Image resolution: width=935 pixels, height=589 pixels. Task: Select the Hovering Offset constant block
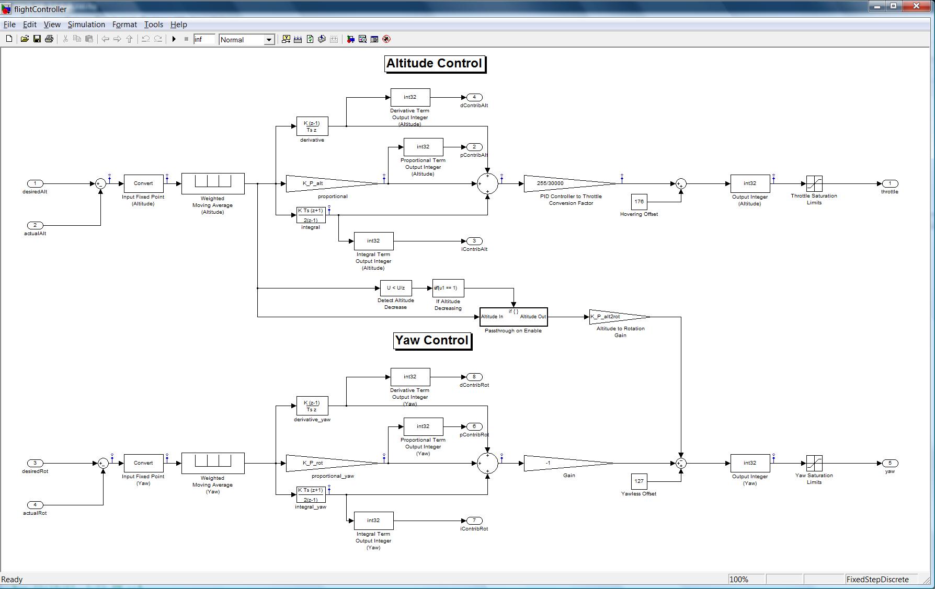(x=639, y=202)
